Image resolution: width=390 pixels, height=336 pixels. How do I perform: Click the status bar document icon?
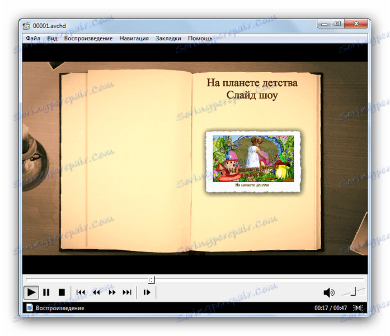(x=30, y=308)
